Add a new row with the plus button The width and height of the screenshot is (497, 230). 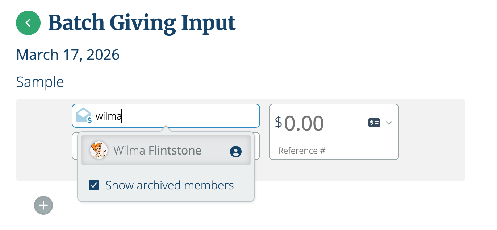pyautogui.click(x=43, y=205)
